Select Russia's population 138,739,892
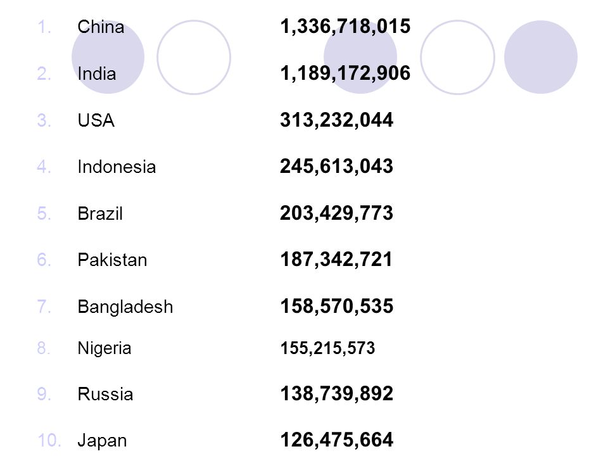The height and width of the screenshot is (456, 608). click(336, 393)
